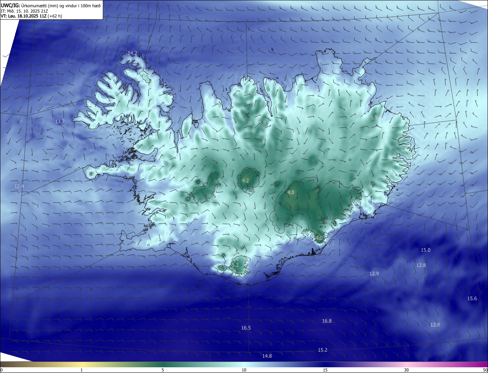Click the title text "UWC/IG: Úrkomumætti (mm) og vindur í 100m hæð"

click(x=51, y=5)
